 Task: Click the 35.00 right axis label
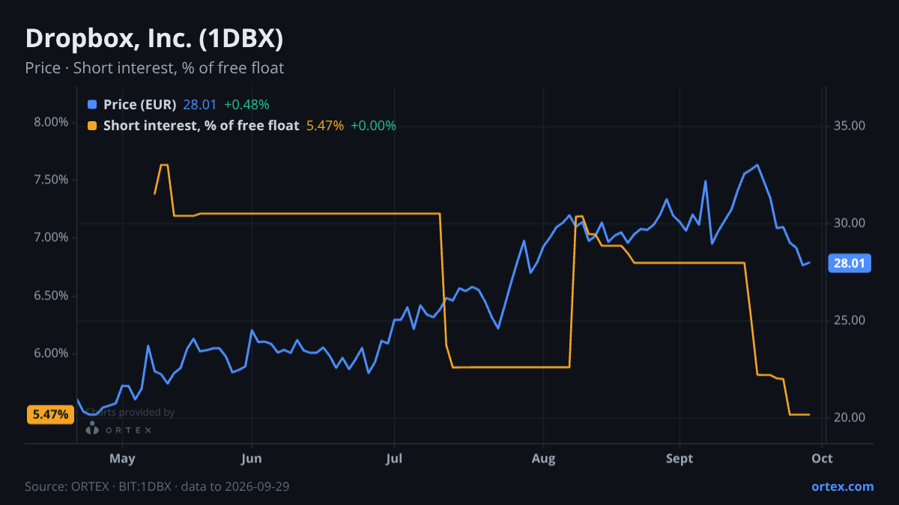click(x=850, y=126)
